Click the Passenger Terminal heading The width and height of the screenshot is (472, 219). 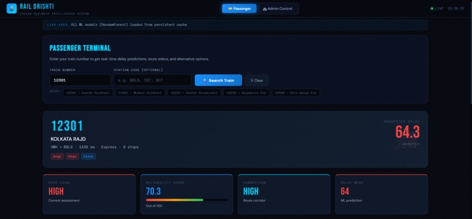coord(80,48)
